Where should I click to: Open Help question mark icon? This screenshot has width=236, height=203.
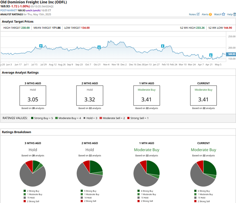(x=234, y=14)
